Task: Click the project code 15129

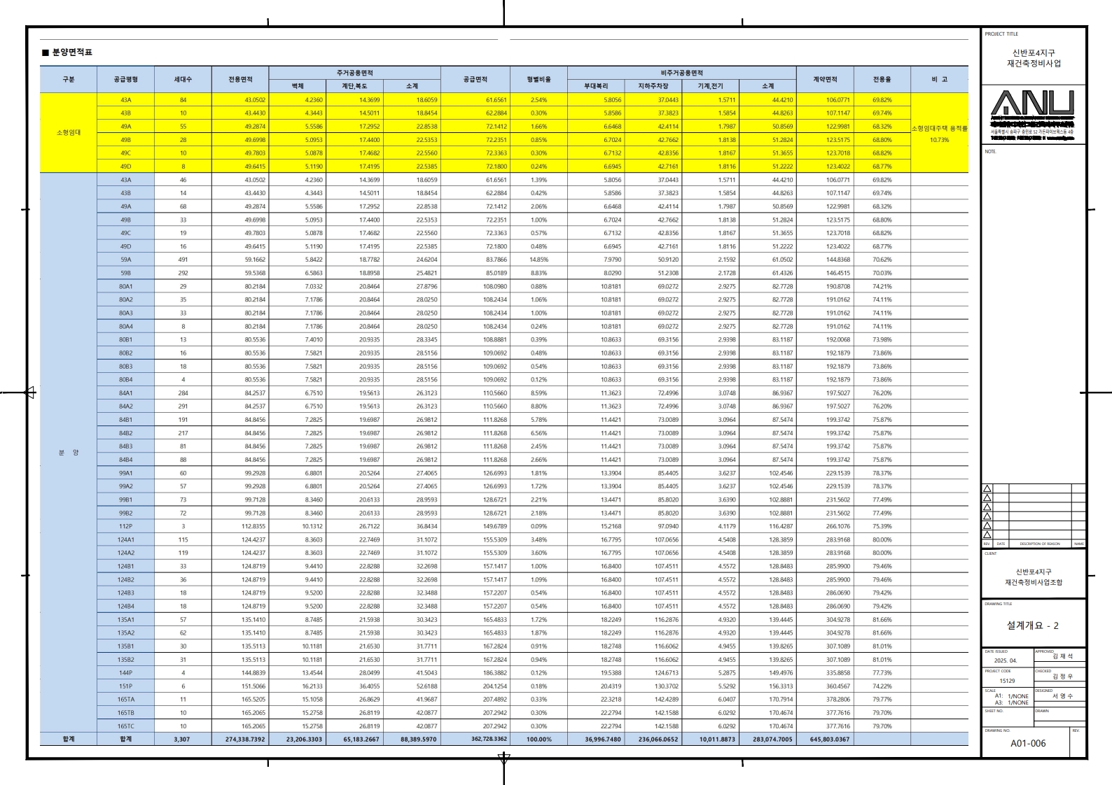Action: tap(1007, 681)
